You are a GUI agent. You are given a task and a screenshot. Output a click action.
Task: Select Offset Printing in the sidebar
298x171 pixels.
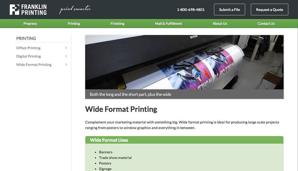tap(28, 48)
